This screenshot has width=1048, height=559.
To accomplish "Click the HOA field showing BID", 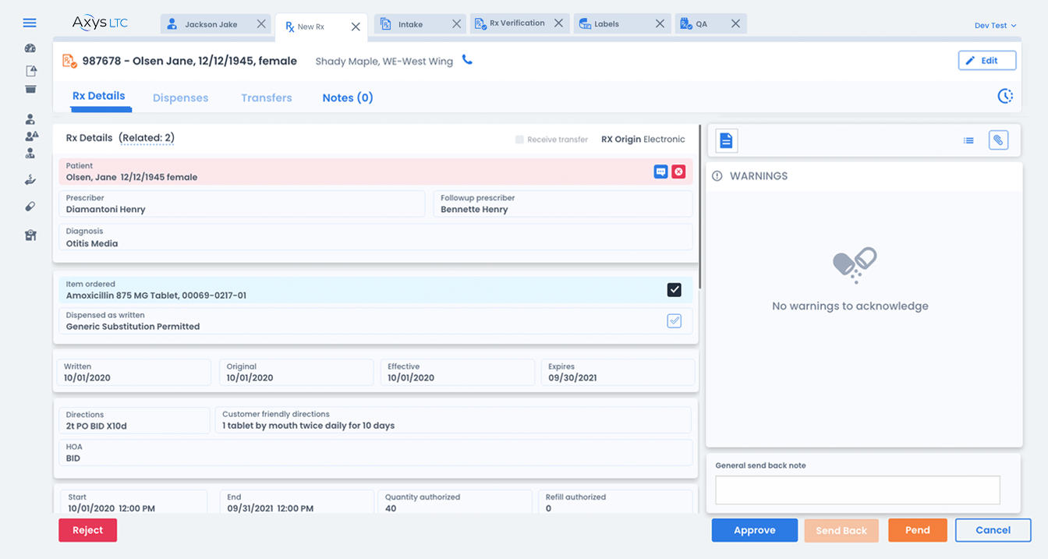I will (x=376, y=453).
